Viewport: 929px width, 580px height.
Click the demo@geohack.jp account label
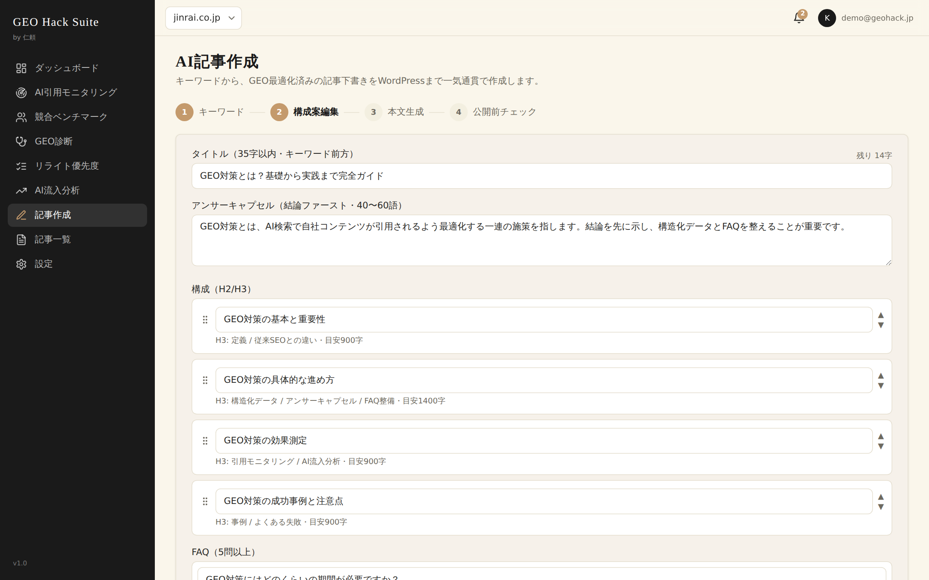coord(877,18)
